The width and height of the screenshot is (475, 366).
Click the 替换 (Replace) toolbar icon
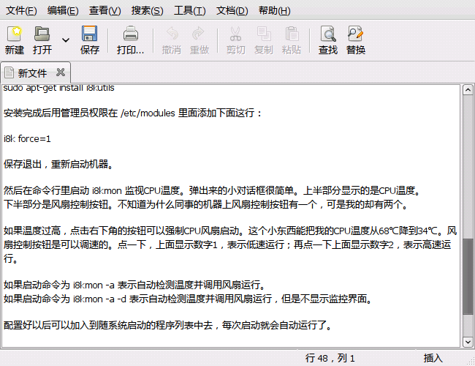[355, 34]
